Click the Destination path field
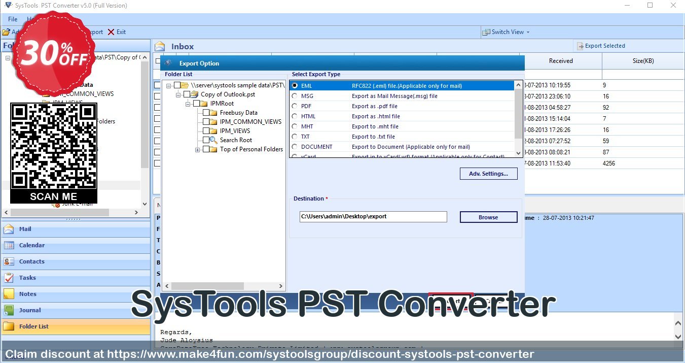This screenshot has width=685, height=363. [x=373, y=216]
